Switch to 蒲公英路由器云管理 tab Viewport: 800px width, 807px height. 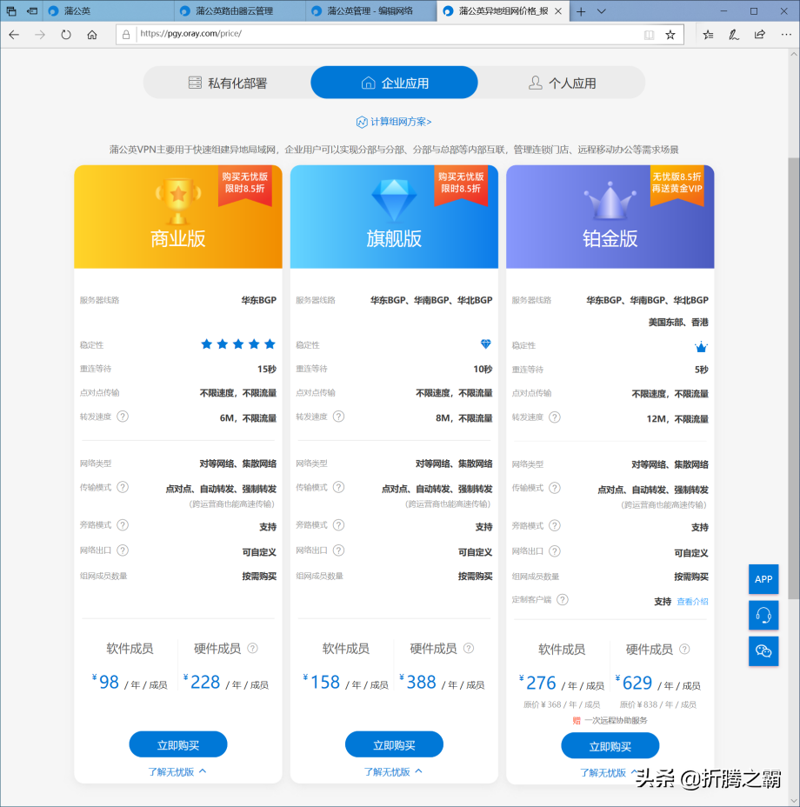click(240, 10)
